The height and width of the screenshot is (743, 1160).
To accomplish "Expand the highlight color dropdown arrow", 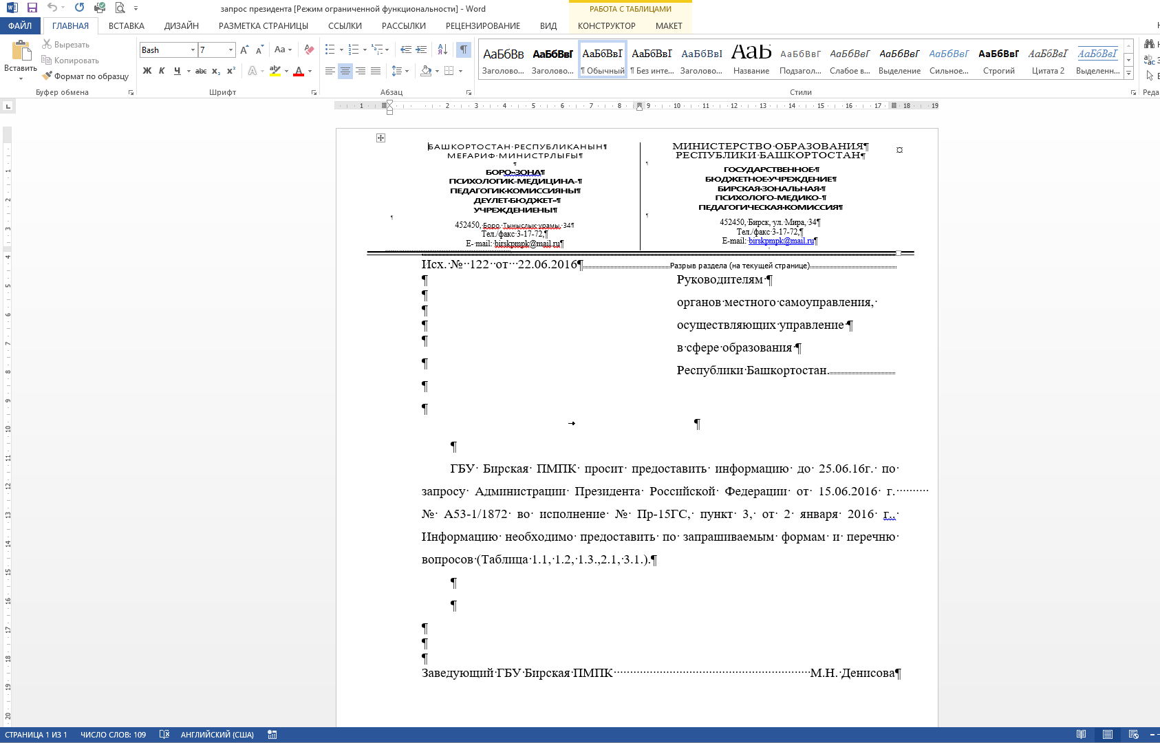I will 286,71.
